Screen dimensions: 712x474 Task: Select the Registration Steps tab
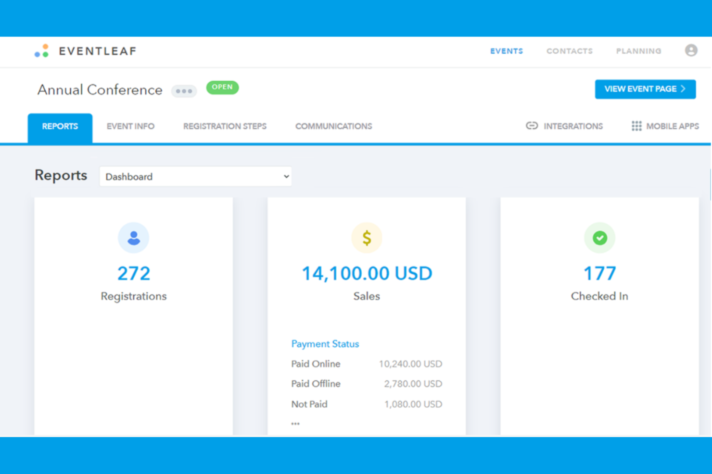[x=225, y=126]
